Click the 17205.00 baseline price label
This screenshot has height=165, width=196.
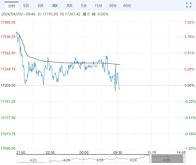pyautogui.click(x=8, y=85)
